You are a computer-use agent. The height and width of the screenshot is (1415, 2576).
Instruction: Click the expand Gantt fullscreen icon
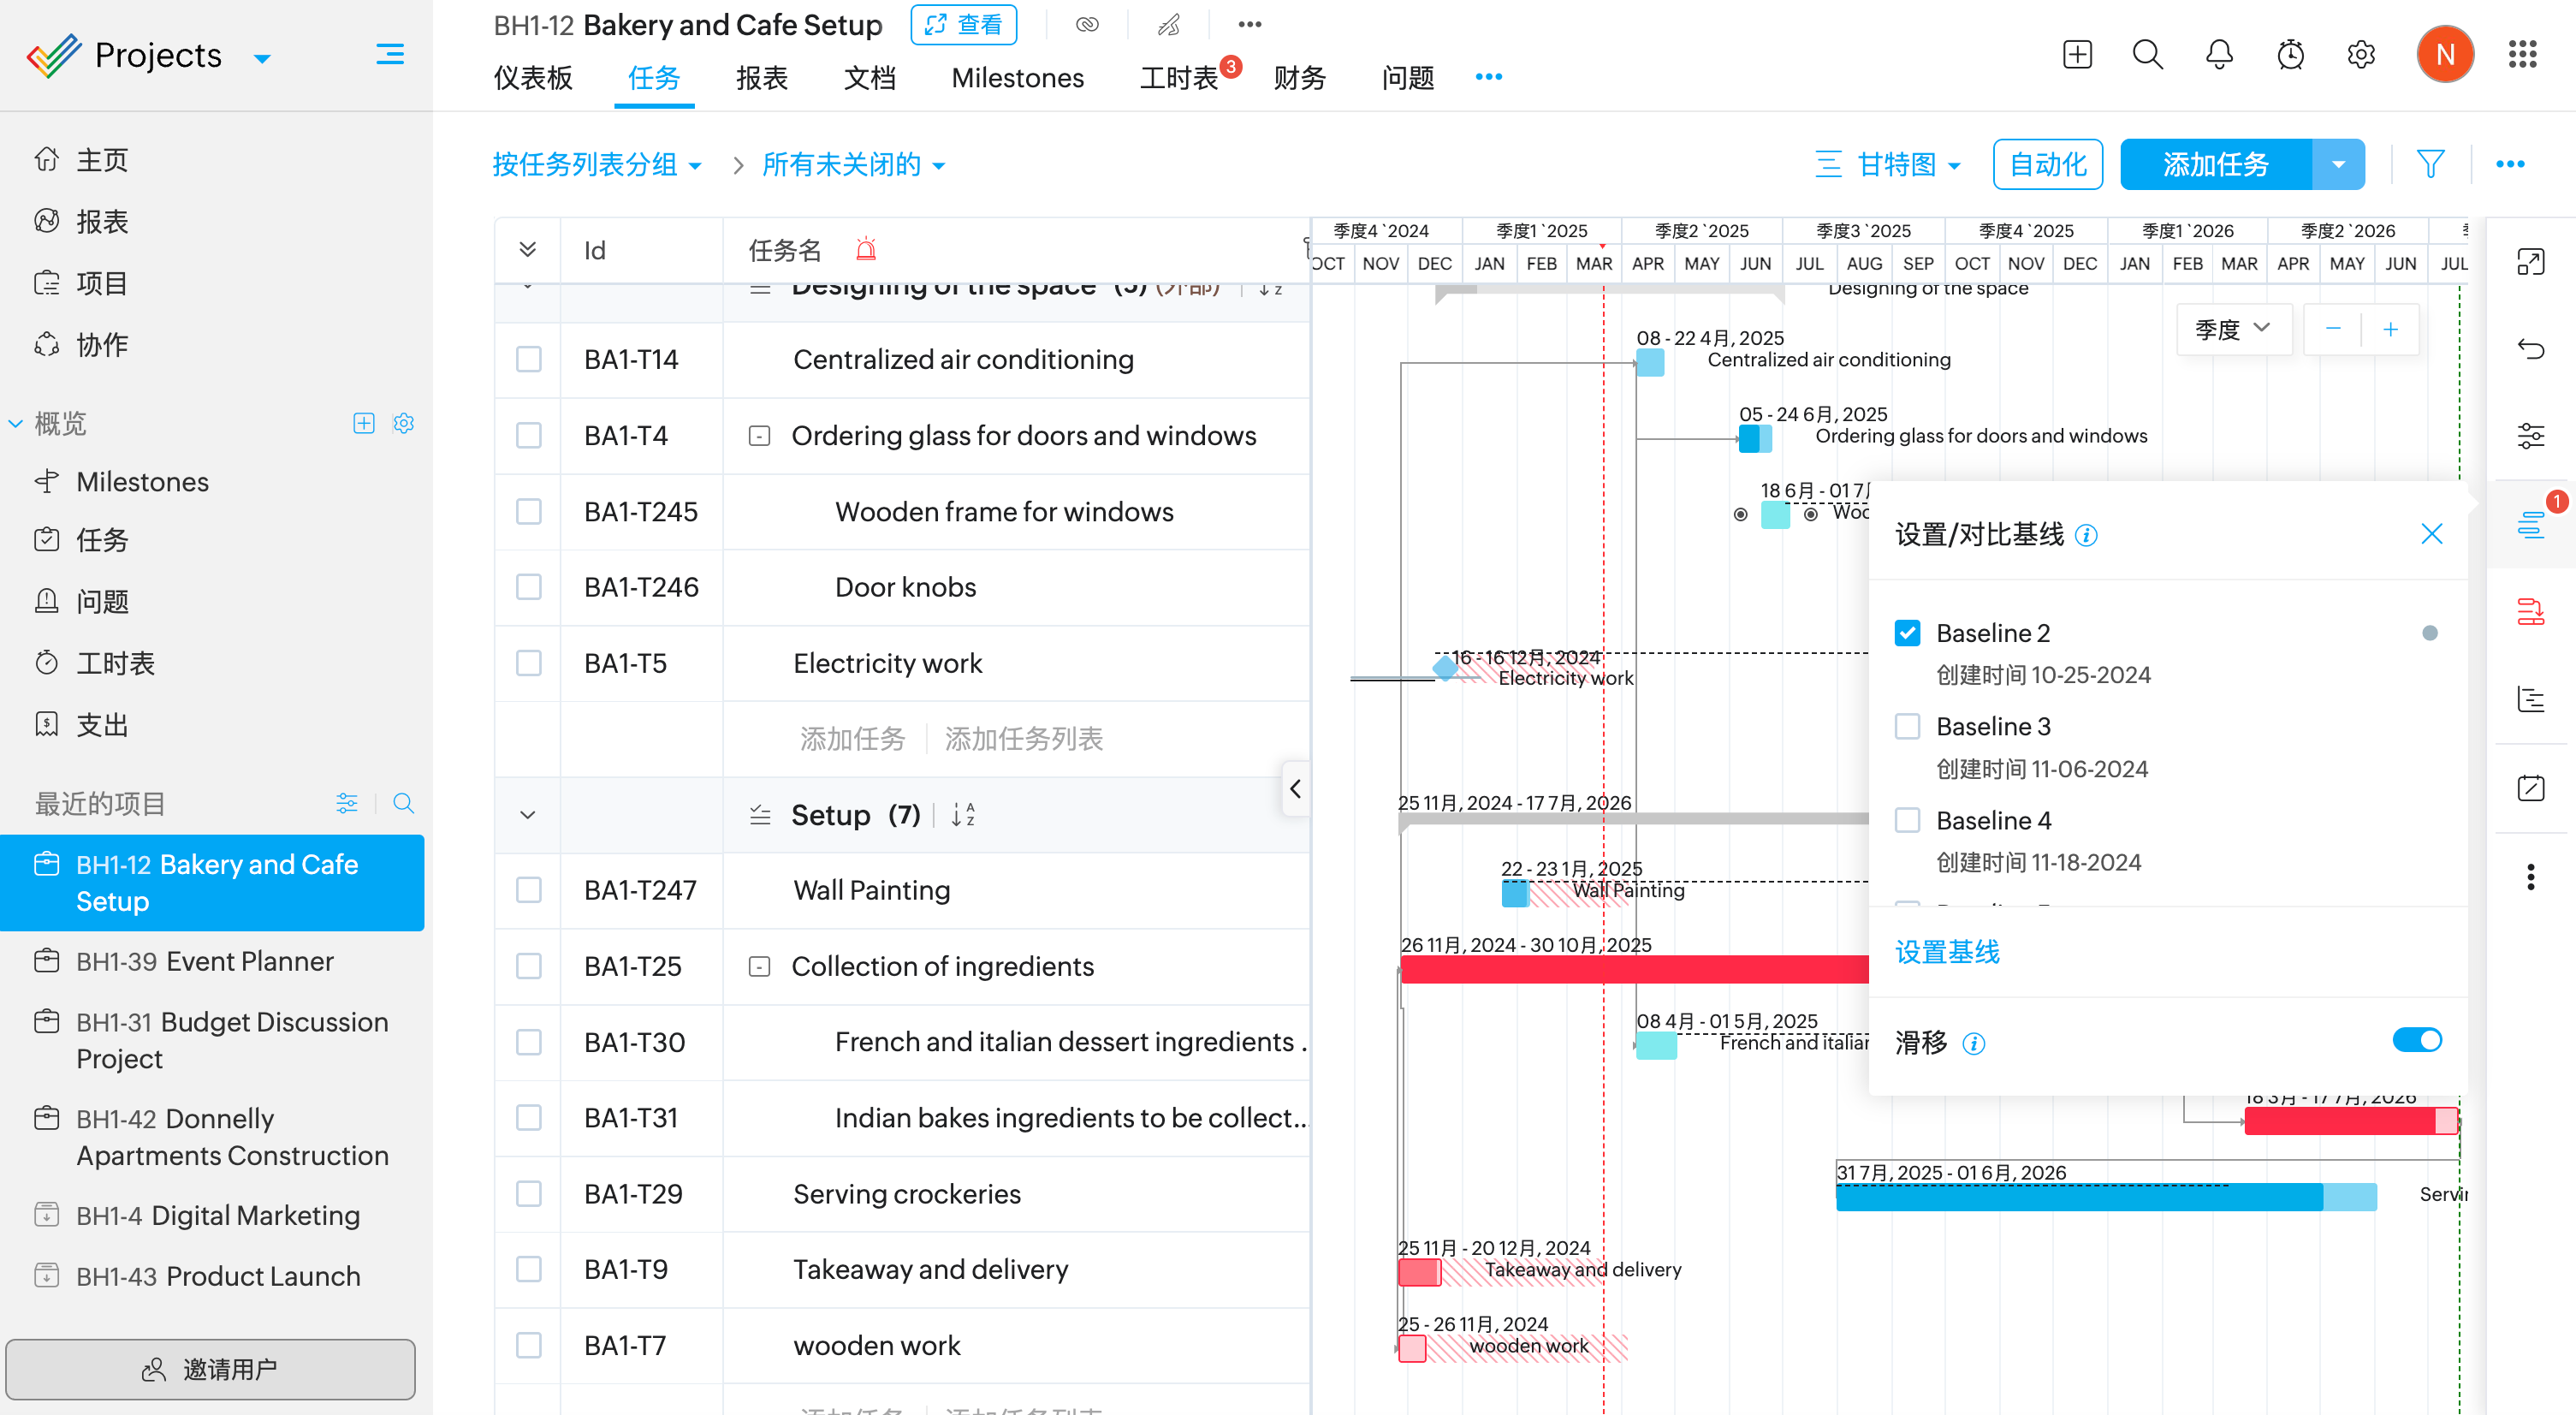pos(2530,262)
